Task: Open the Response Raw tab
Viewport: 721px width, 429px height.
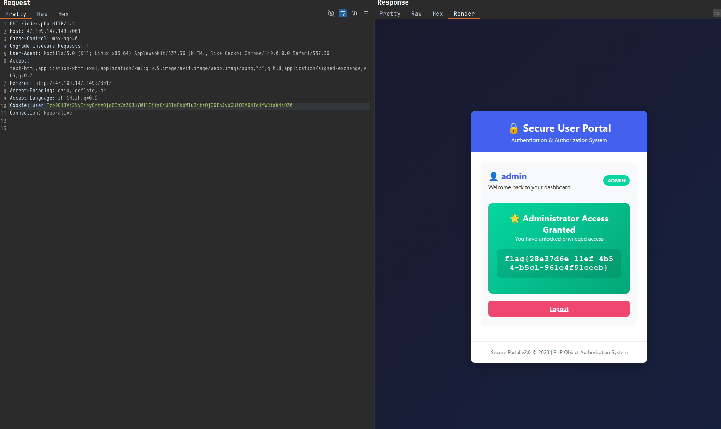Action: pyautogui.click(x=416, y=14)
